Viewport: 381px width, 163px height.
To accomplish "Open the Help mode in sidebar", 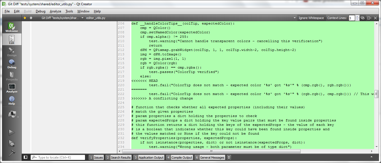I will point(12,100).
